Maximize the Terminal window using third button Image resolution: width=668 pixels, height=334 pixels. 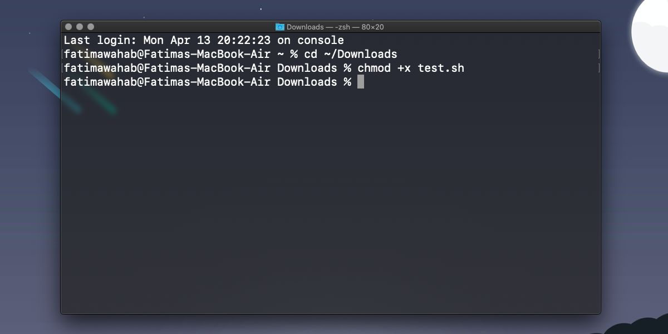click(x=91, y=27)
